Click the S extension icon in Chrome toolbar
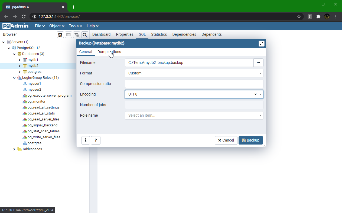Screen dimensions: 342x213 tap(310, 17)
